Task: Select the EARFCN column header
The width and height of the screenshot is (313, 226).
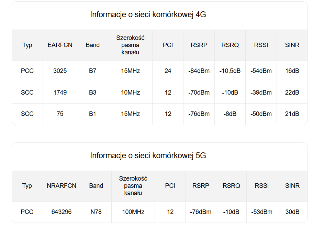Action: (x=60, y=45)
